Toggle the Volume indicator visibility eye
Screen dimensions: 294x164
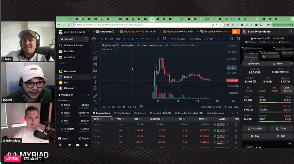tap(111, 49)
